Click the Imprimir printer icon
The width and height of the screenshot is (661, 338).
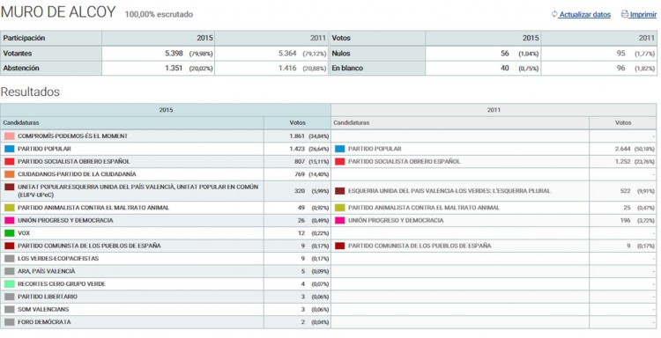tap(624, 14)
